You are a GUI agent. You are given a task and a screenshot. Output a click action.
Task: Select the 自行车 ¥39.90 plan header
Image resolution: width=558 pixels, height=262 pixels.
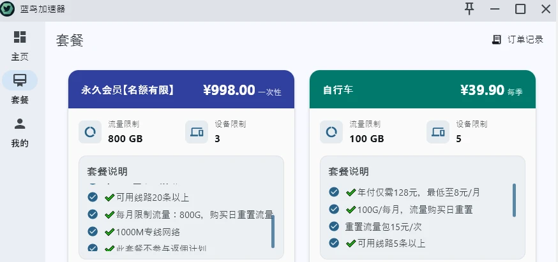pos(423,90)
